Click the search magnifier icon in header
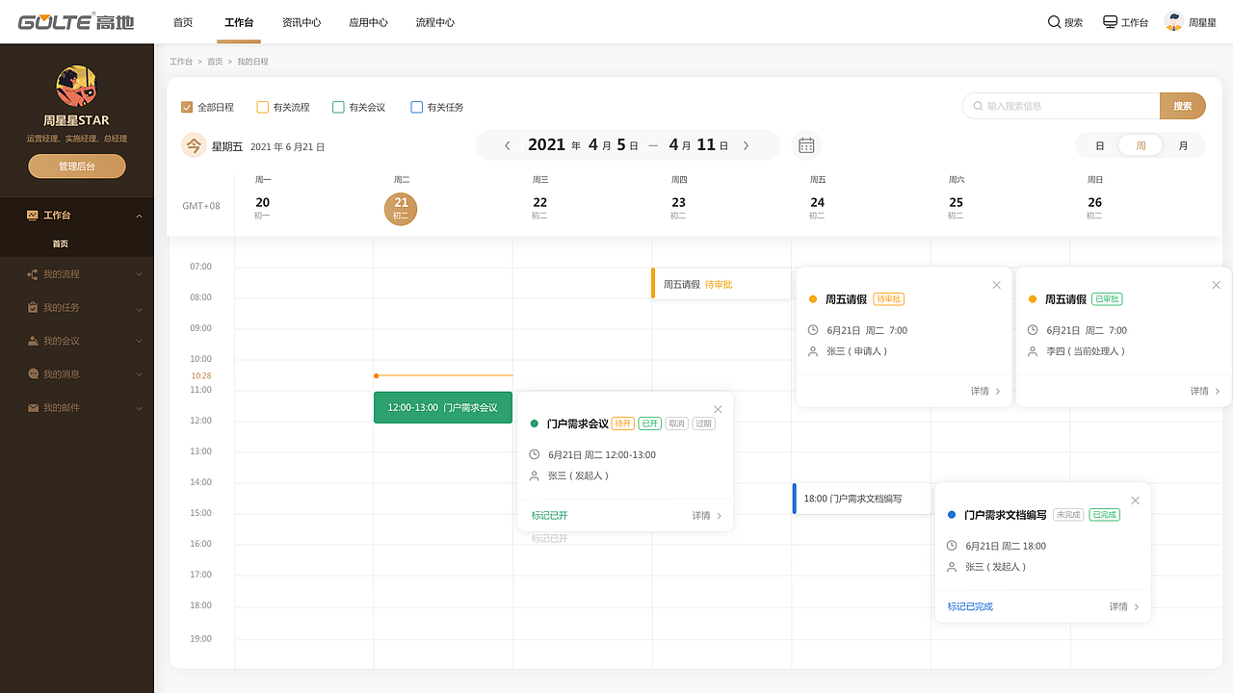Viewport: 1233px width, 693px height. (x=1054, y=22)
